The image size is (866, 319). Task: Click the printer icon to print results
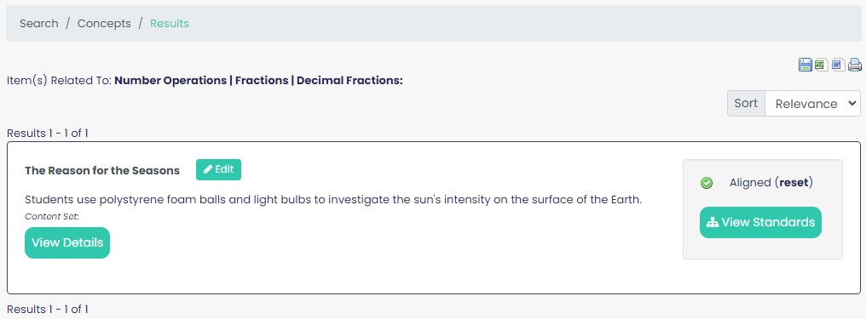click(x=855, y=65)
